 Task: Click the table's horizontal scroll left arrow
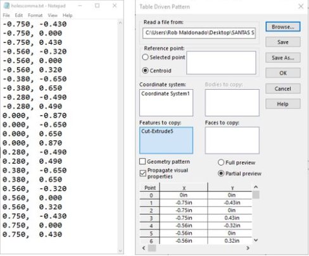point(144,248)
